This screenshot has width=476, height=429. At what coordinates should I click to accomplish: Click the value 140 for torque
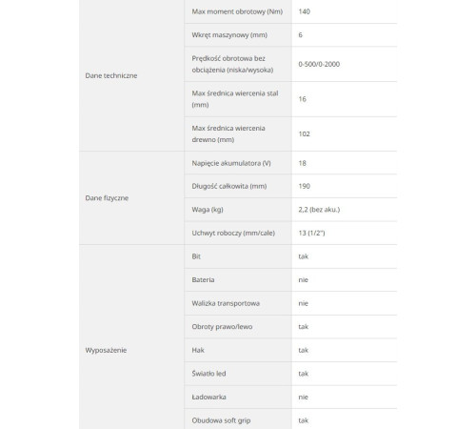pos(304,11)
